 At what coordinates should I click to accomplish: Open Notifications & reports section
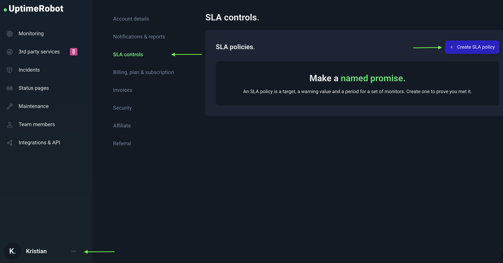[x=139, y=37]
